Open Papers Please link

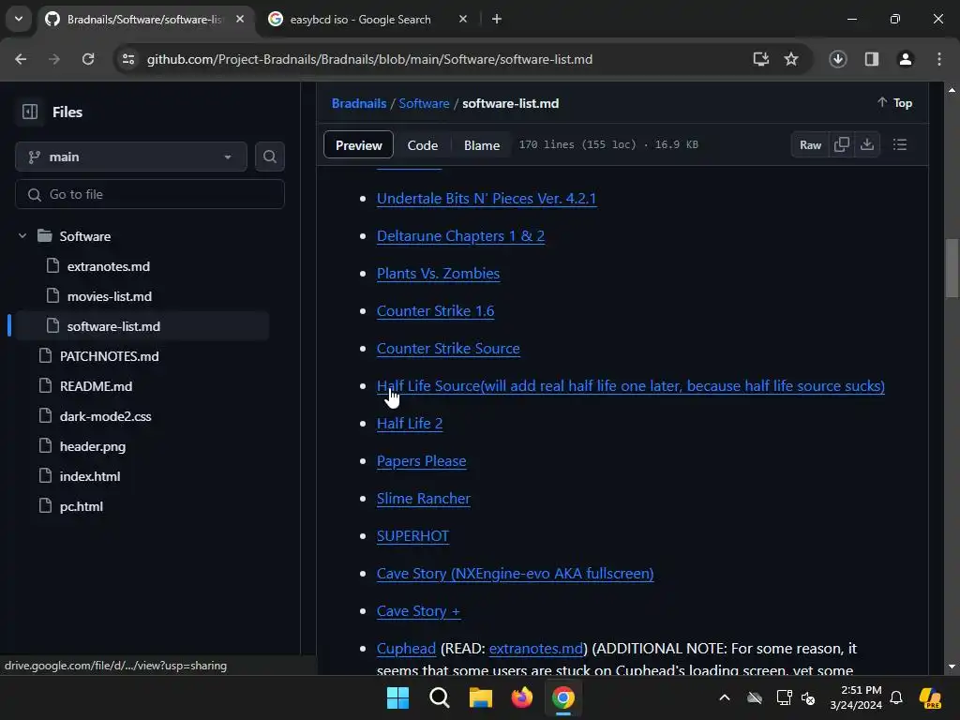(421, 461)
